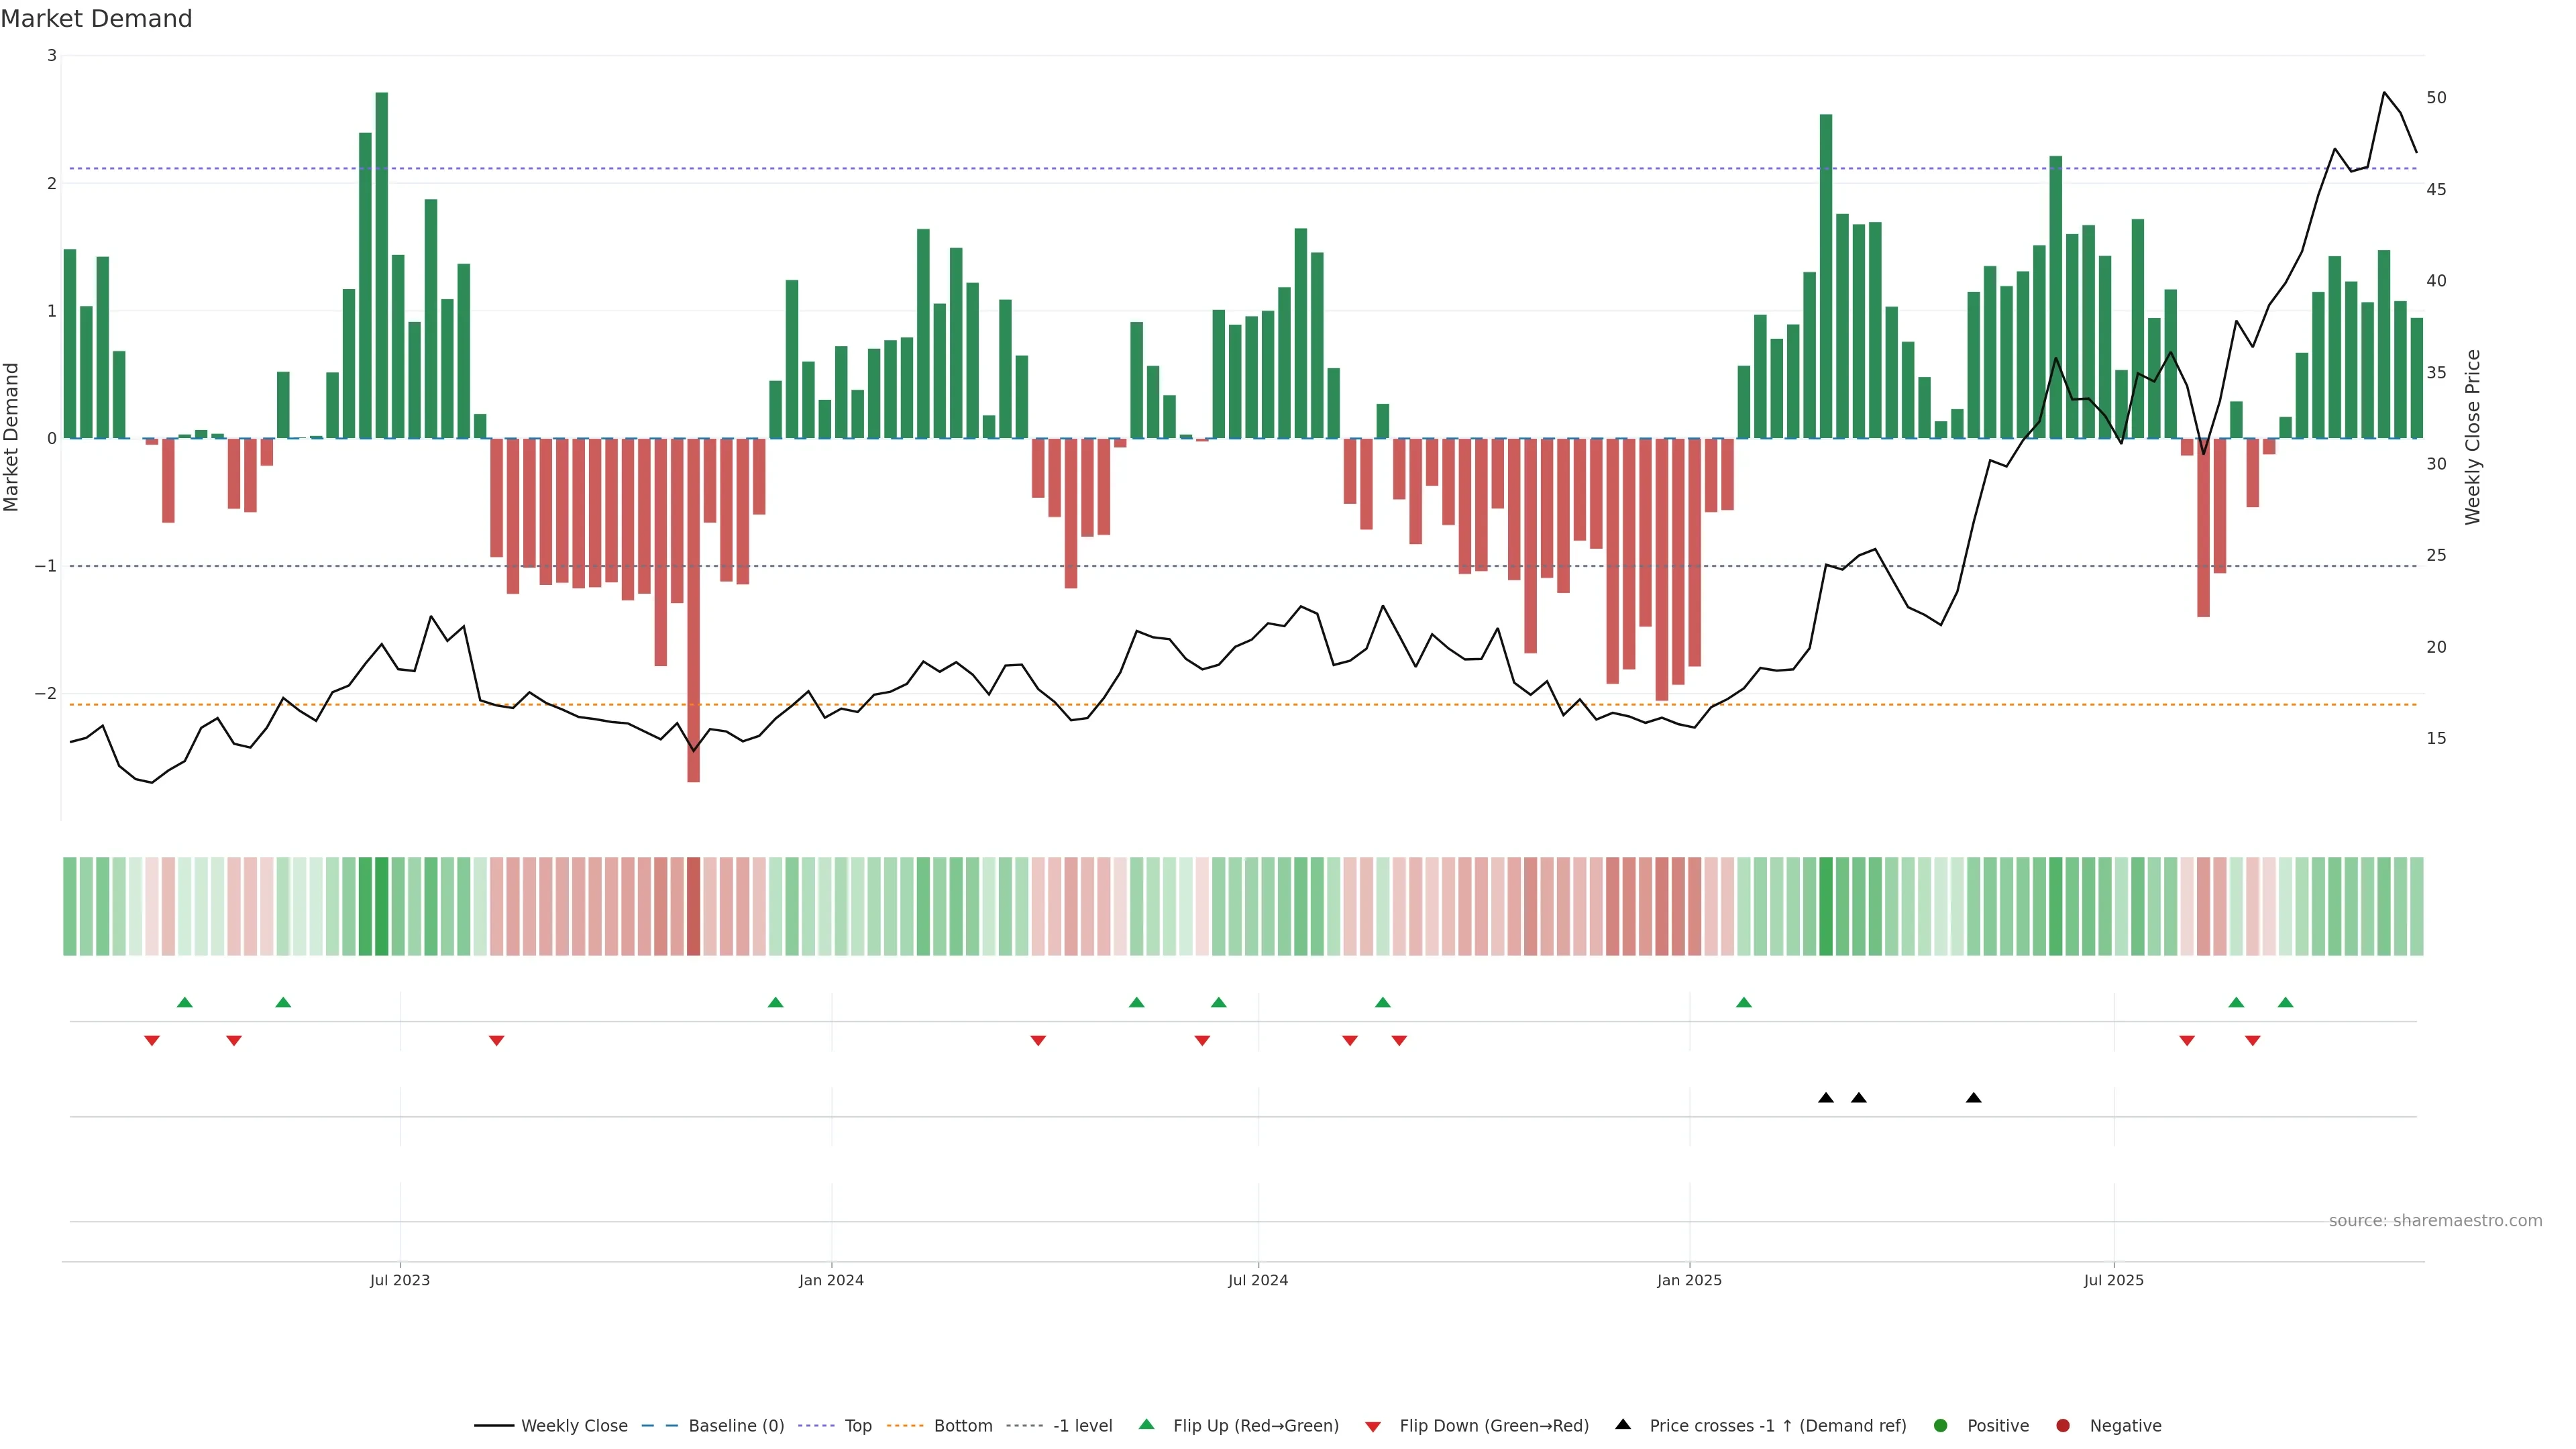
Task: Click the green Positive circle legend icon
Action: coord(1941,1425)
